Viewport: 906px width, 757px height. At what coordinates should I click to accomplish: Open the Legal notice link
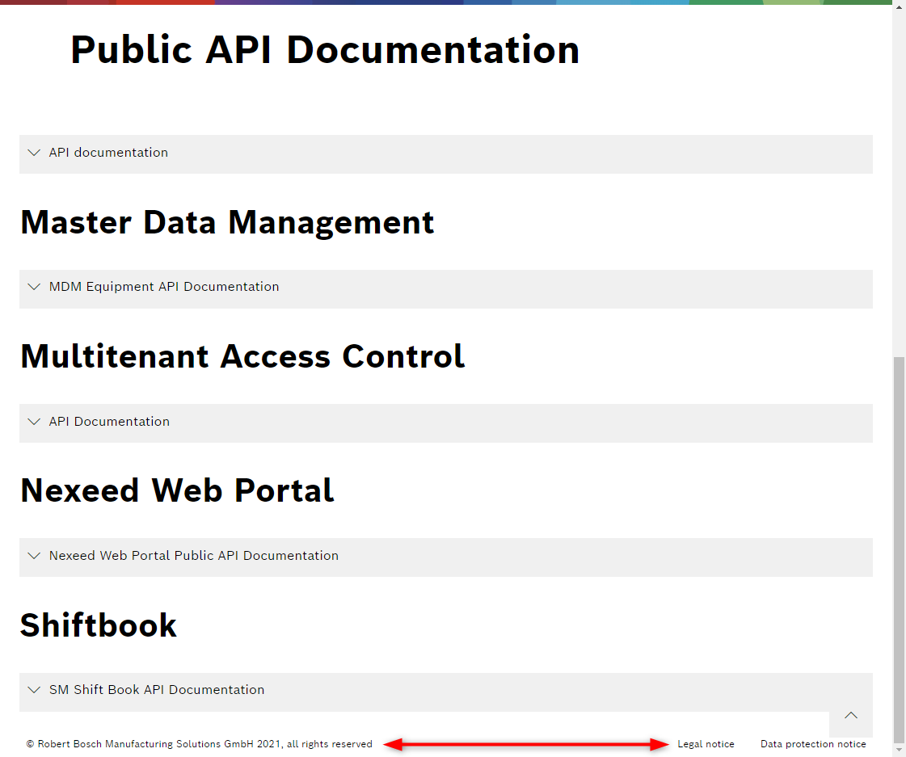pos(706,744)
